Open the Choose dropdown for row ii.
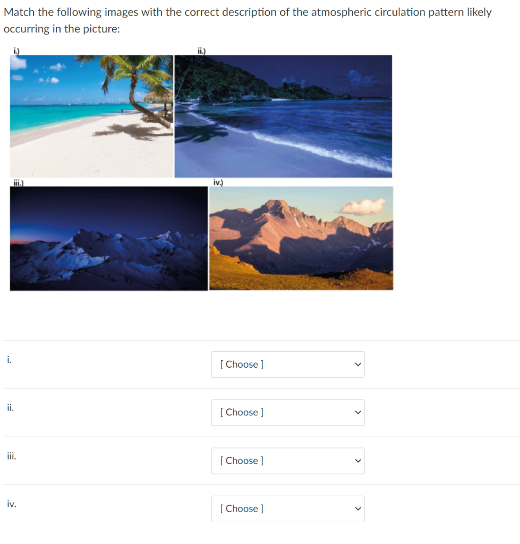 pos(287,412)
